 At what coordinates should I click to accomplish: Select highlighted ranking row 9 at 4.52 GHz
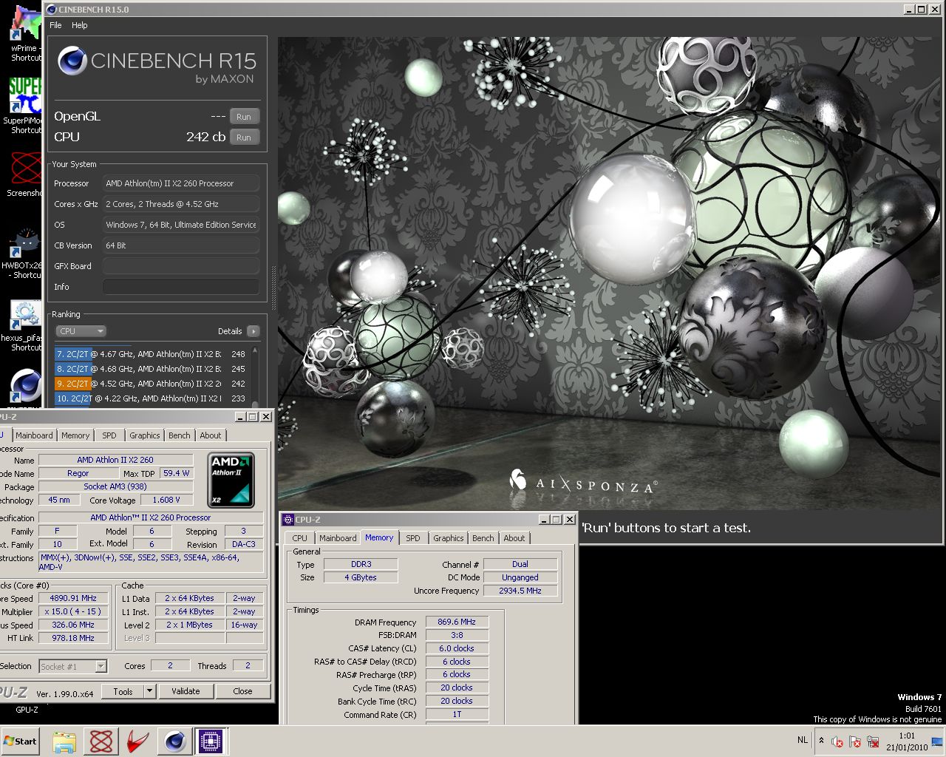click(x=151, y=384)
